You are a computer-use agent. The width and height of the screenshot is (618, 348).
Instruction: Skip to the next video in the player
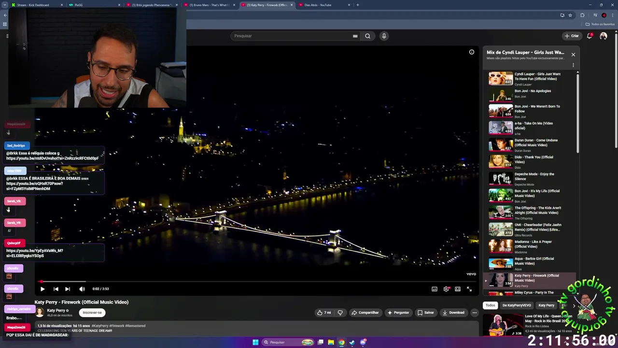[68, 289]
